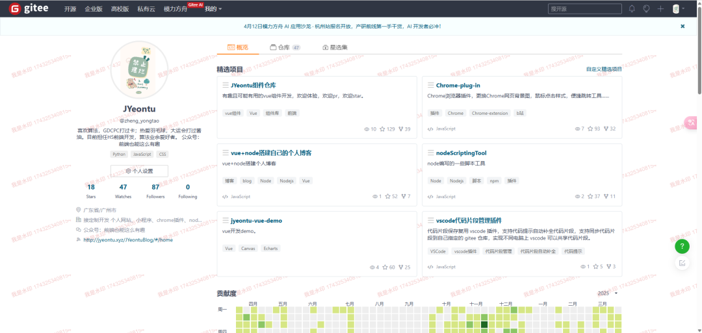
Task: Click the lightbulb icon in the top bar
Action: 646,9
